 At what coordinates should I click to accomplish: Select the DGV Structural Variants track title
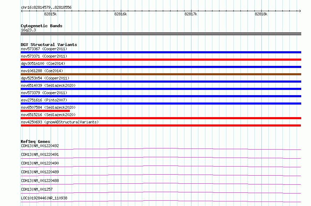tap(49, 45)
